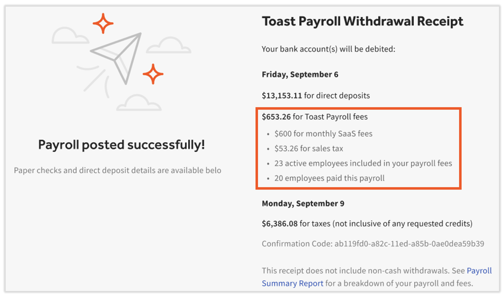Select the confirmation code text
This screenshot has height=296, width=504.
pyautogui.click(x=373, y=244)
